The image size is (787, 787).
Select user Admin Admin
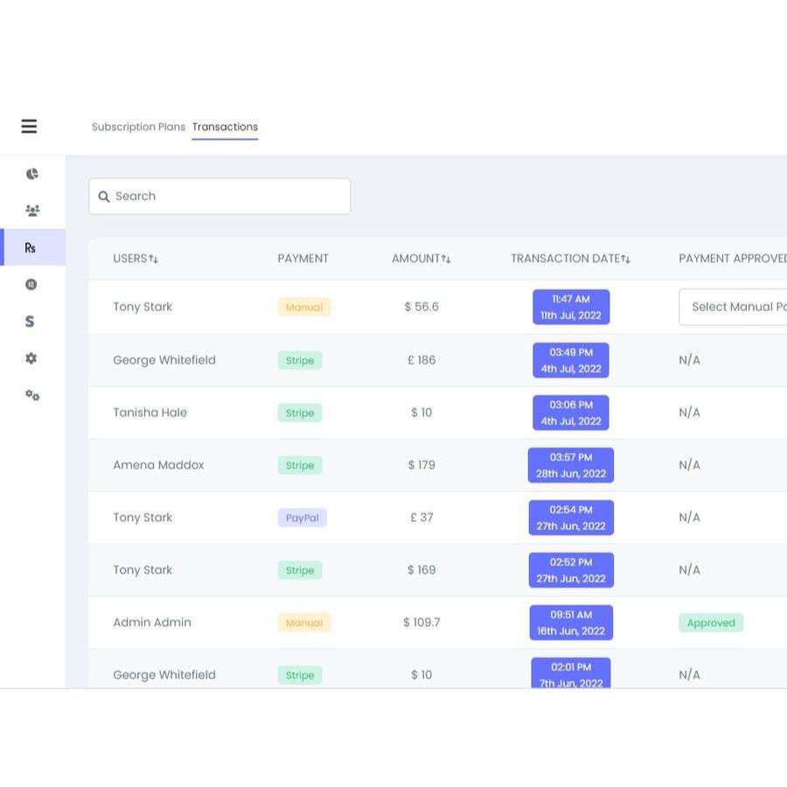pyautogui.click(x=152, y=623)
